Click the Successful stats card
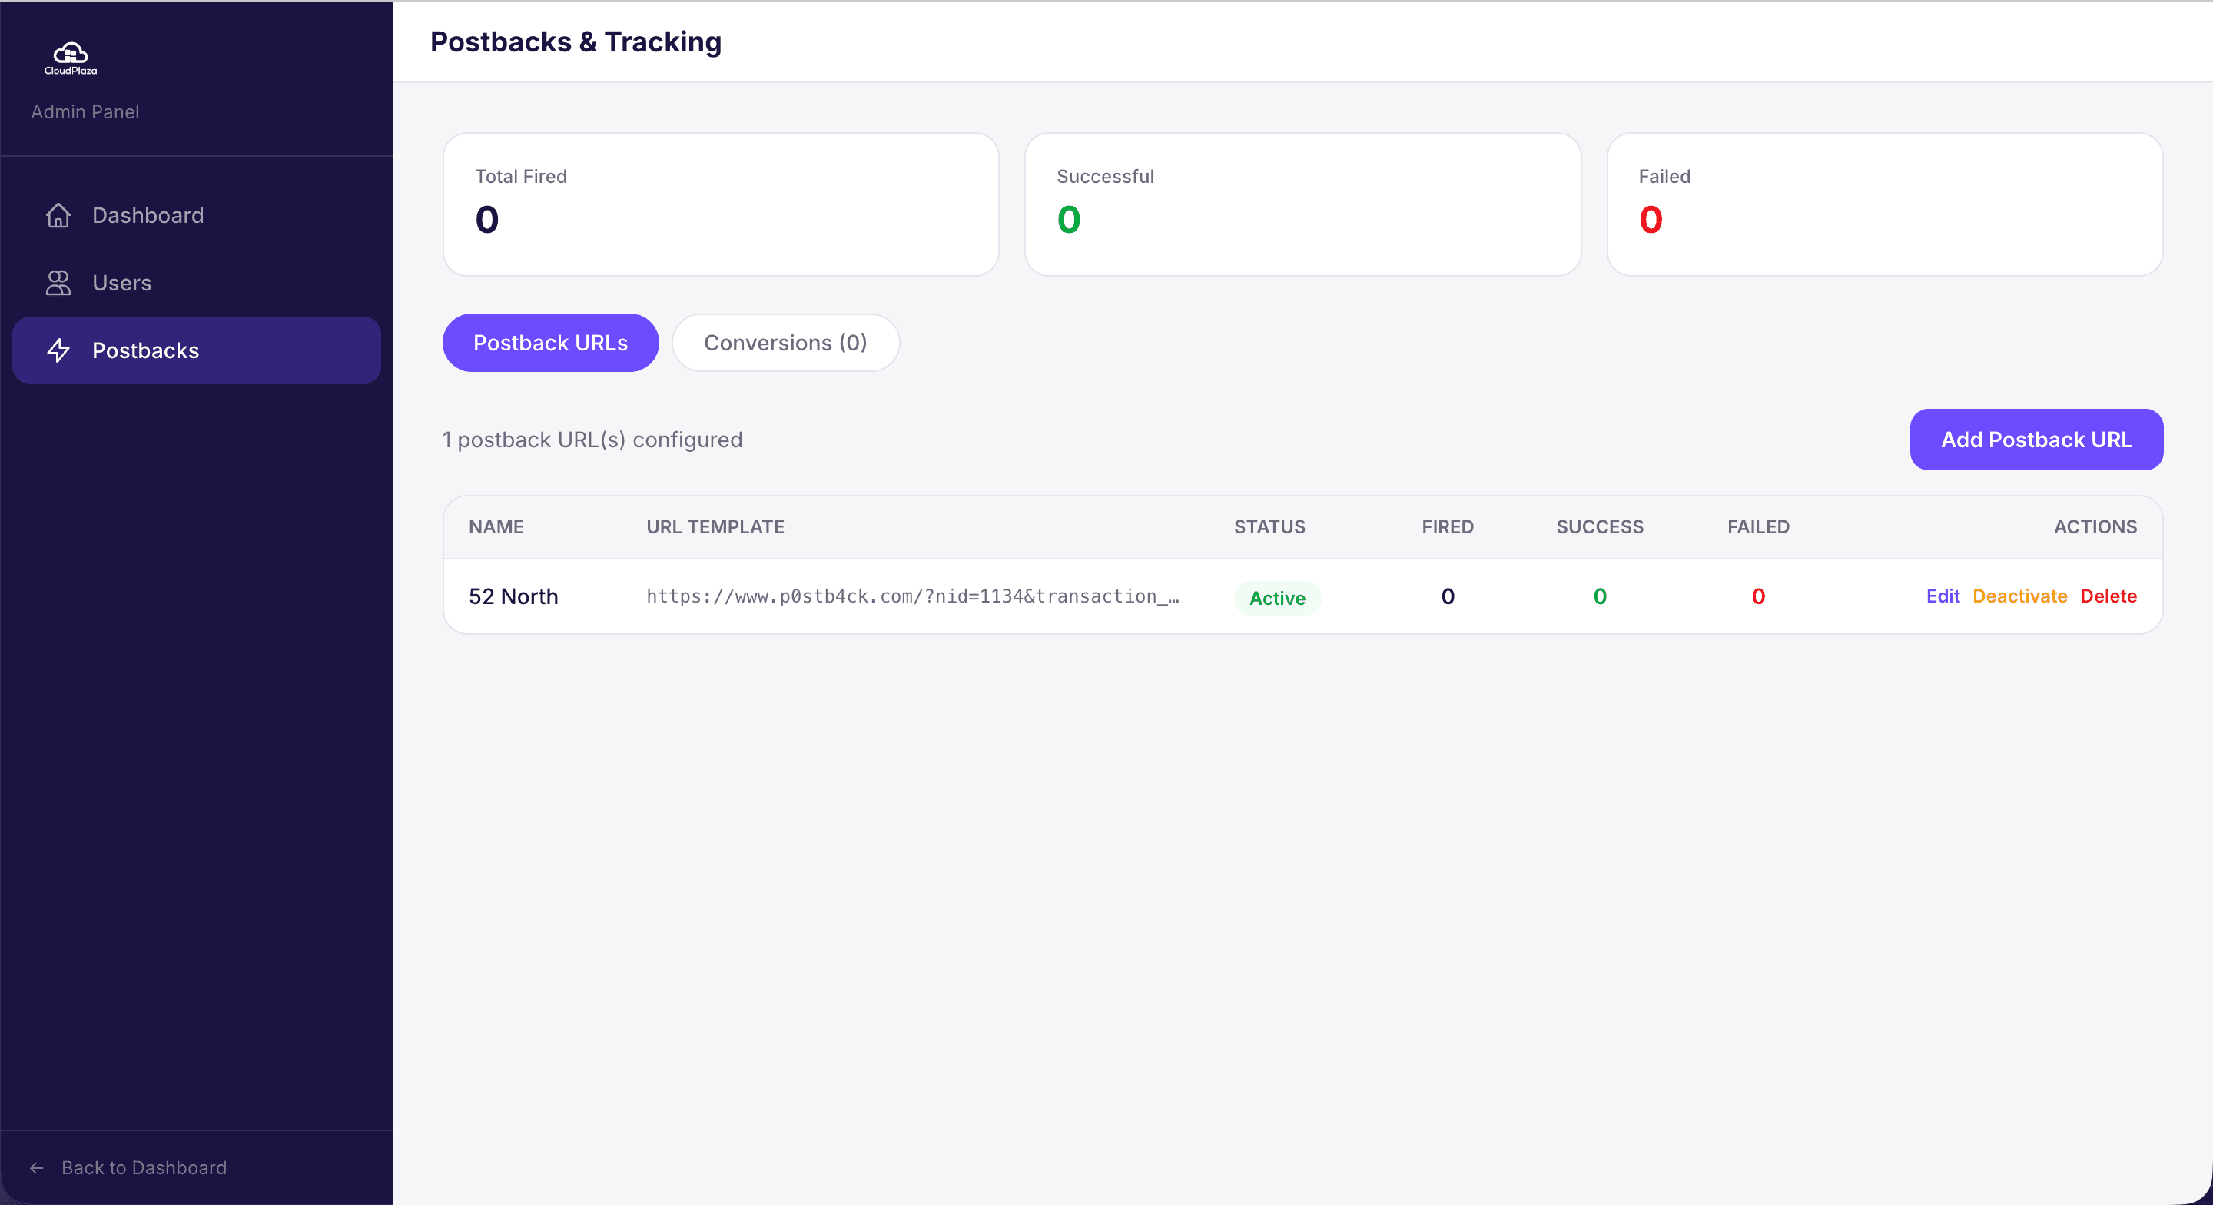 pos(1302,204)
